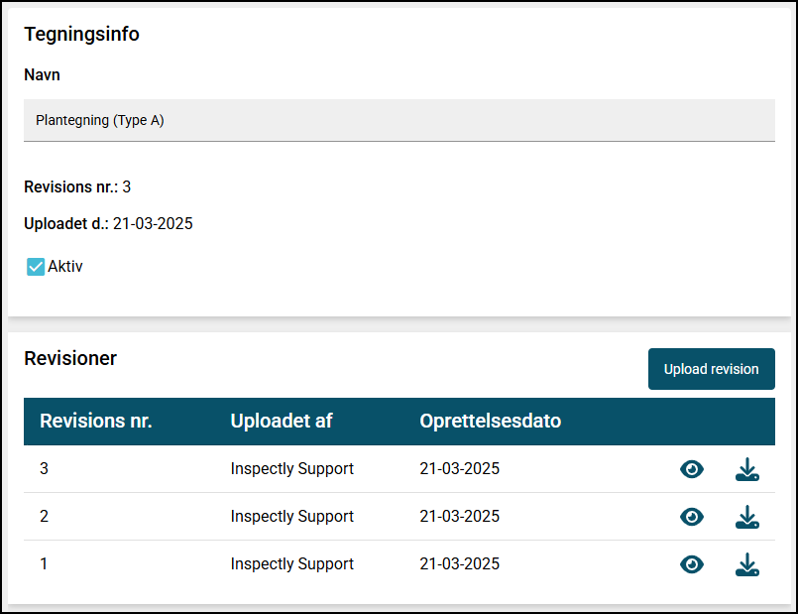Uncheck the Aktiv checkbox
Image resolution: width=798 pixels, height=614 pixels.
pyautogui.click(x=36, y=266)
